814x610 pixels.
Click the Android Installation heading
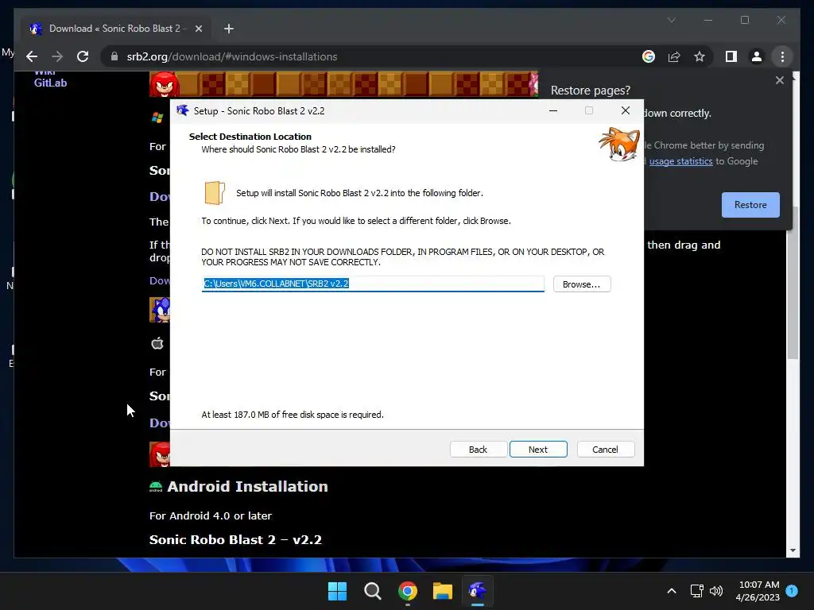coord(248,487)
